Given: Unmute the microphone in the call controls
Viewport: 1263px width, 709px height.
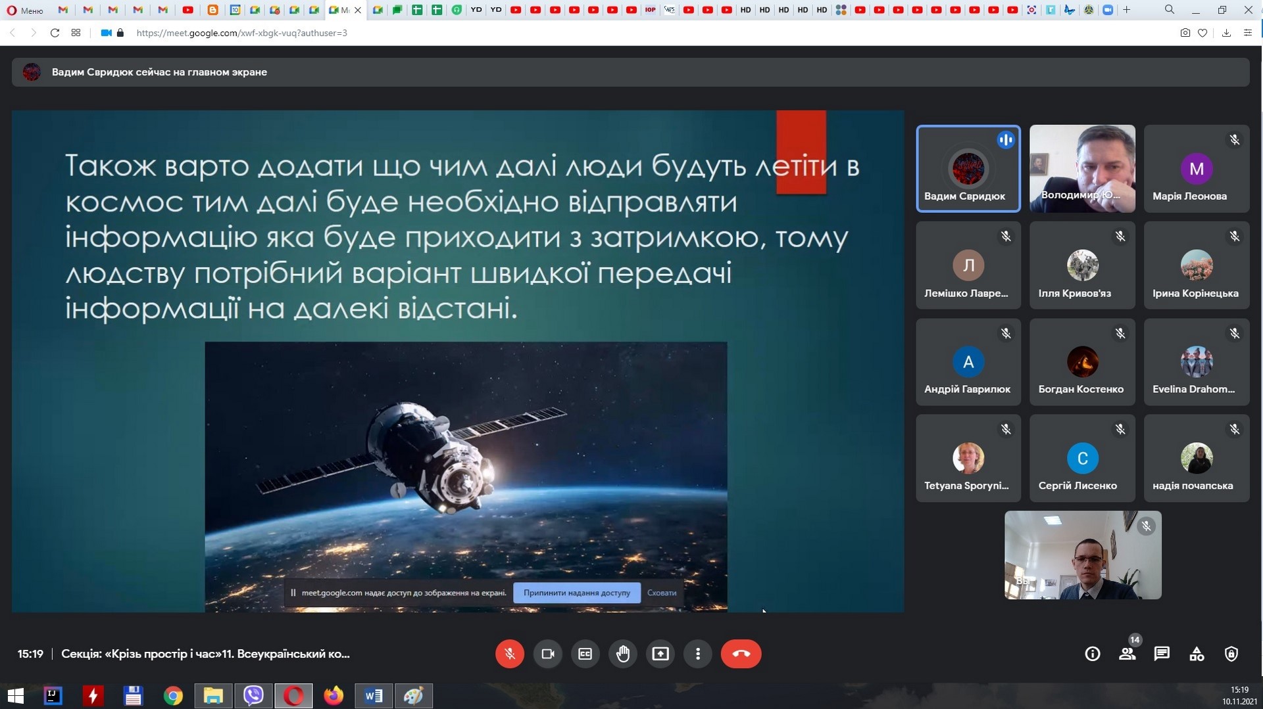Looking at the screenshot, I should [x=509, y=654].
